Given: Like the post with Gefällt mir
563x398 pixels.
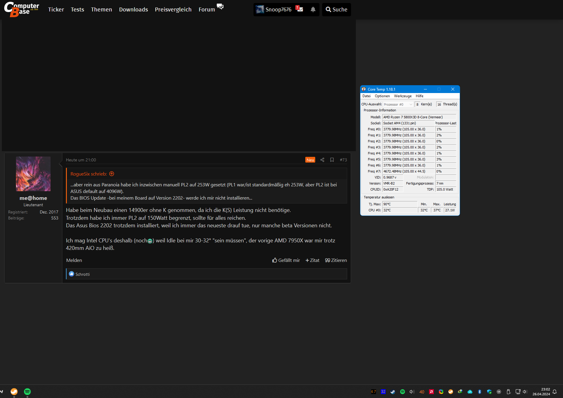Looking at the screenshot, I should point(286,260).
